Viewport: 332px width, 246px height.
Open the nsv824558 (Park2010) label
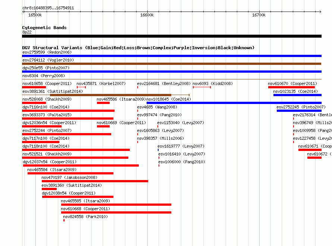pos(85,217)
